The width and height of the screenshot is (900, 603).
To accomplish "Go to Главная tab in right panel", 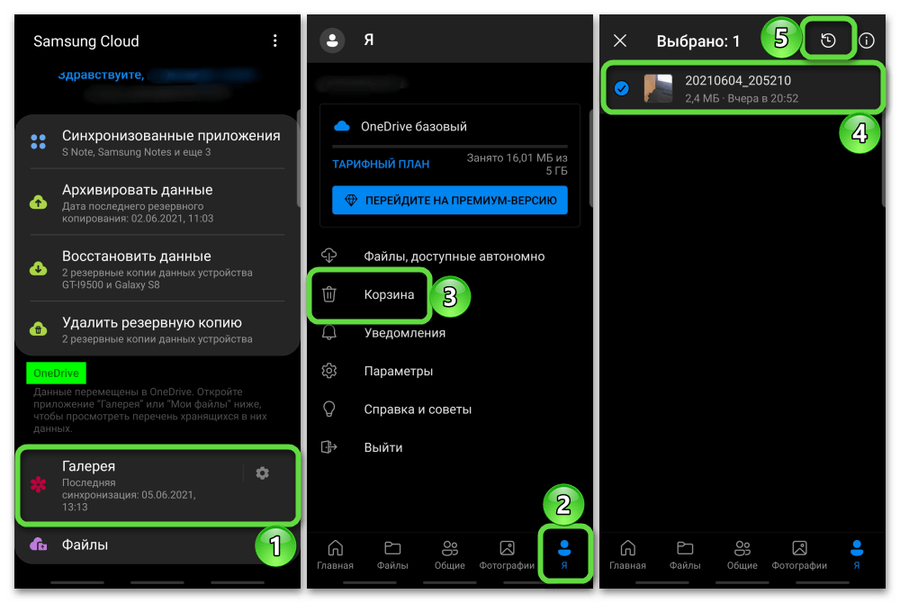I will pyautogui.click(x=627, y=554).
